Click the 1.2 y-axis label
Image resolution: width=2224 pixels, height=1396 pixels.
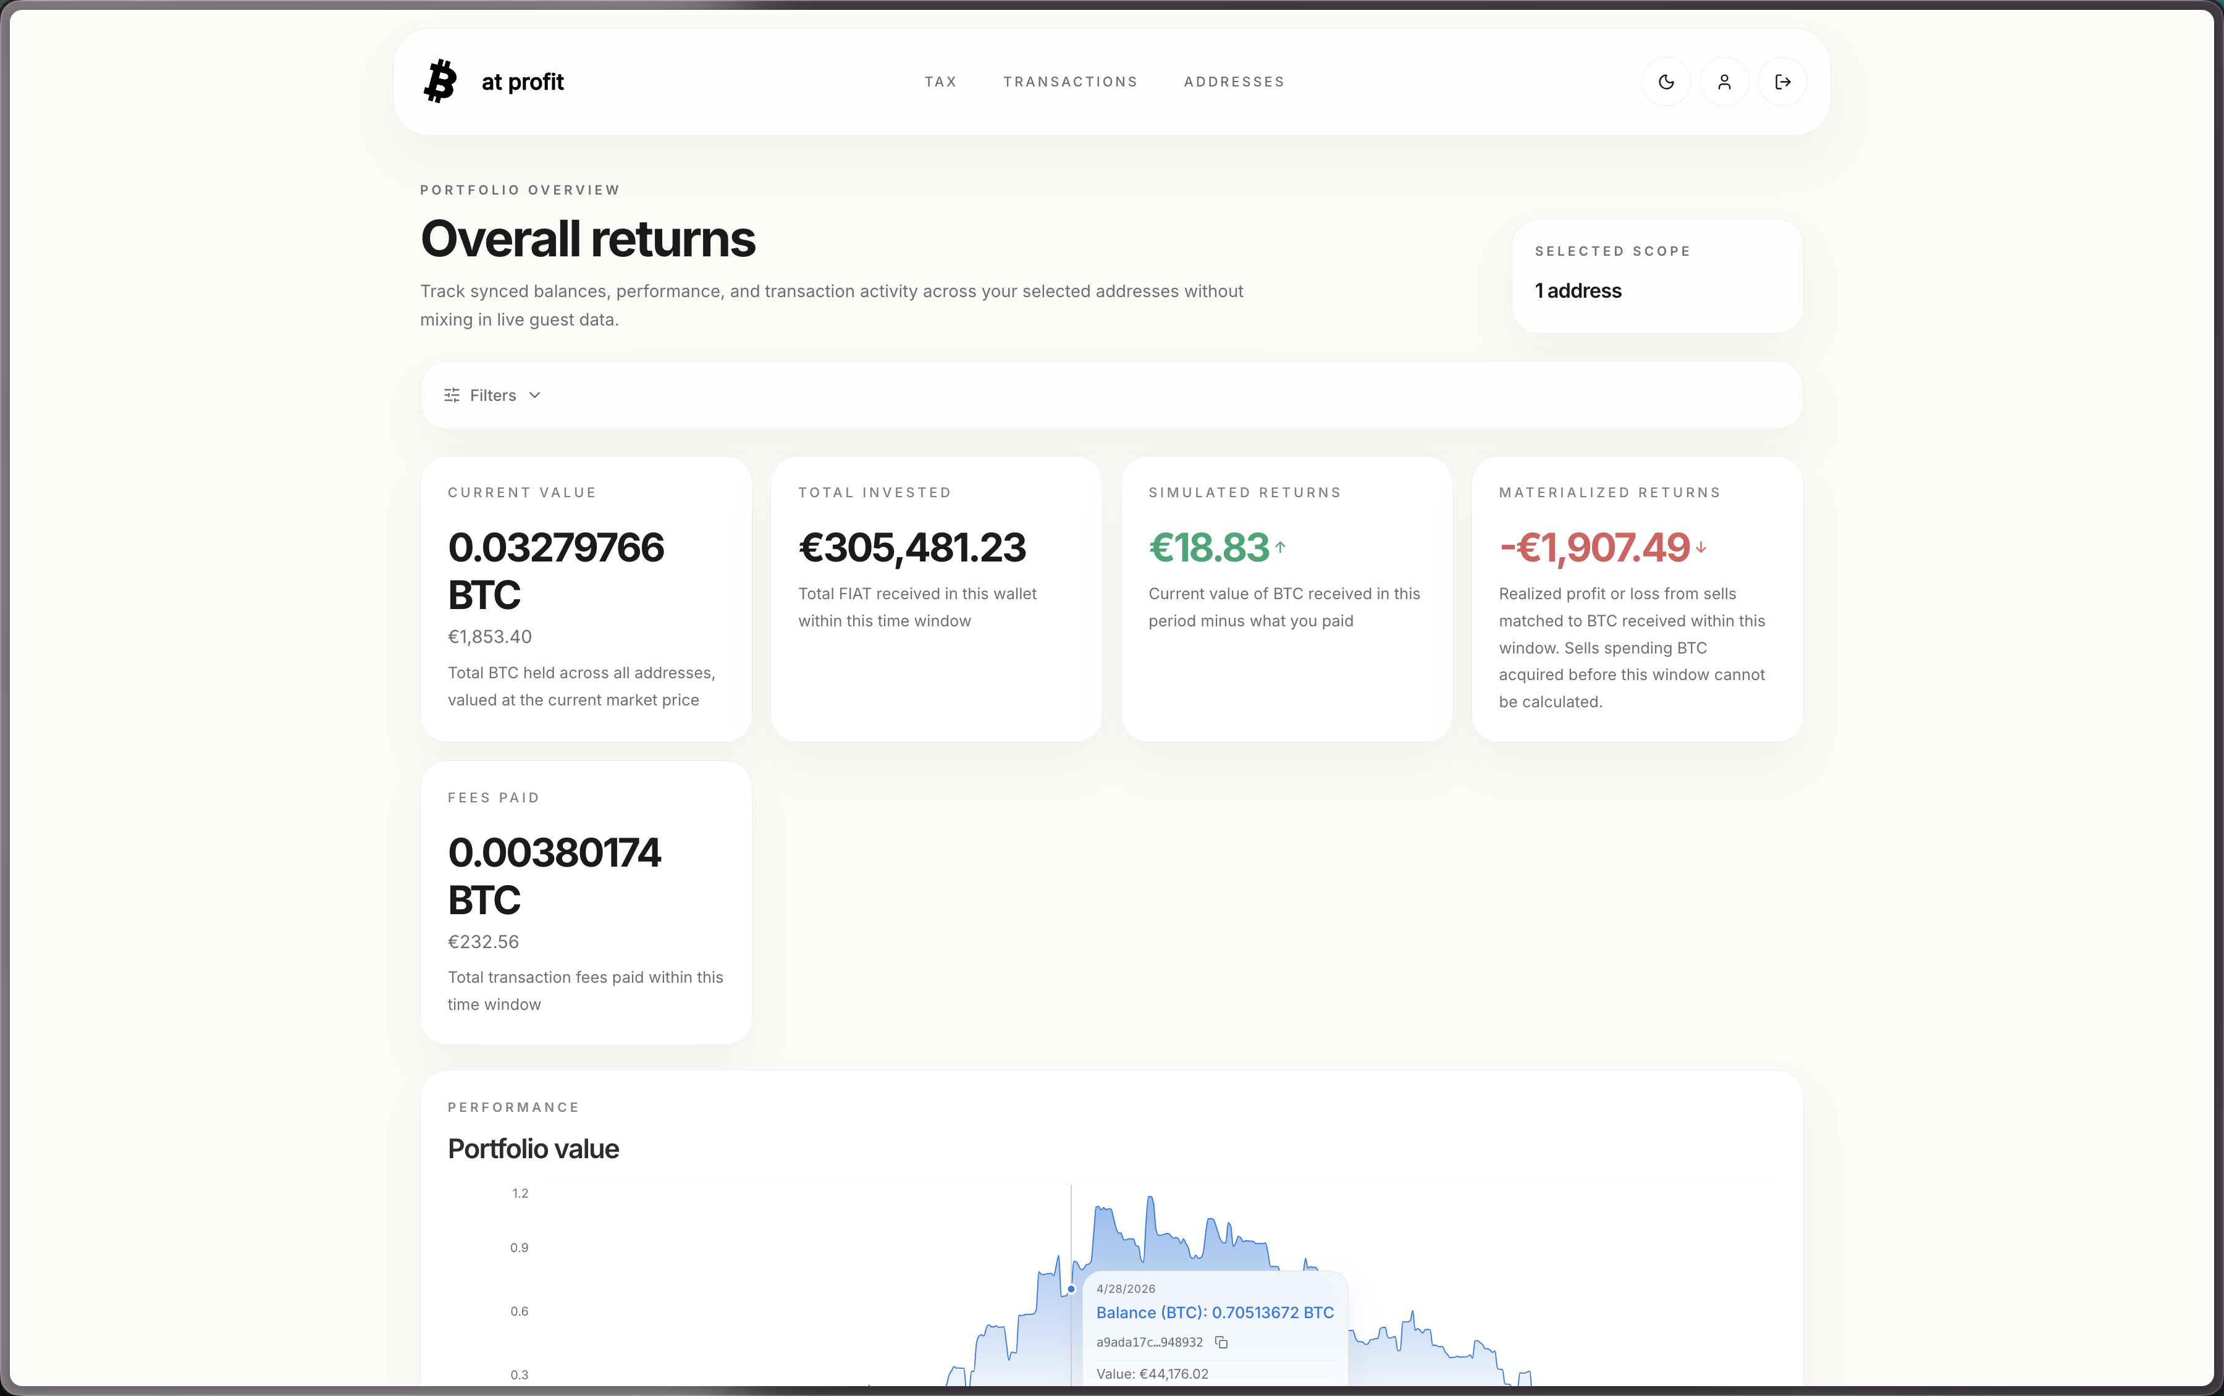tap(520, 1193)
